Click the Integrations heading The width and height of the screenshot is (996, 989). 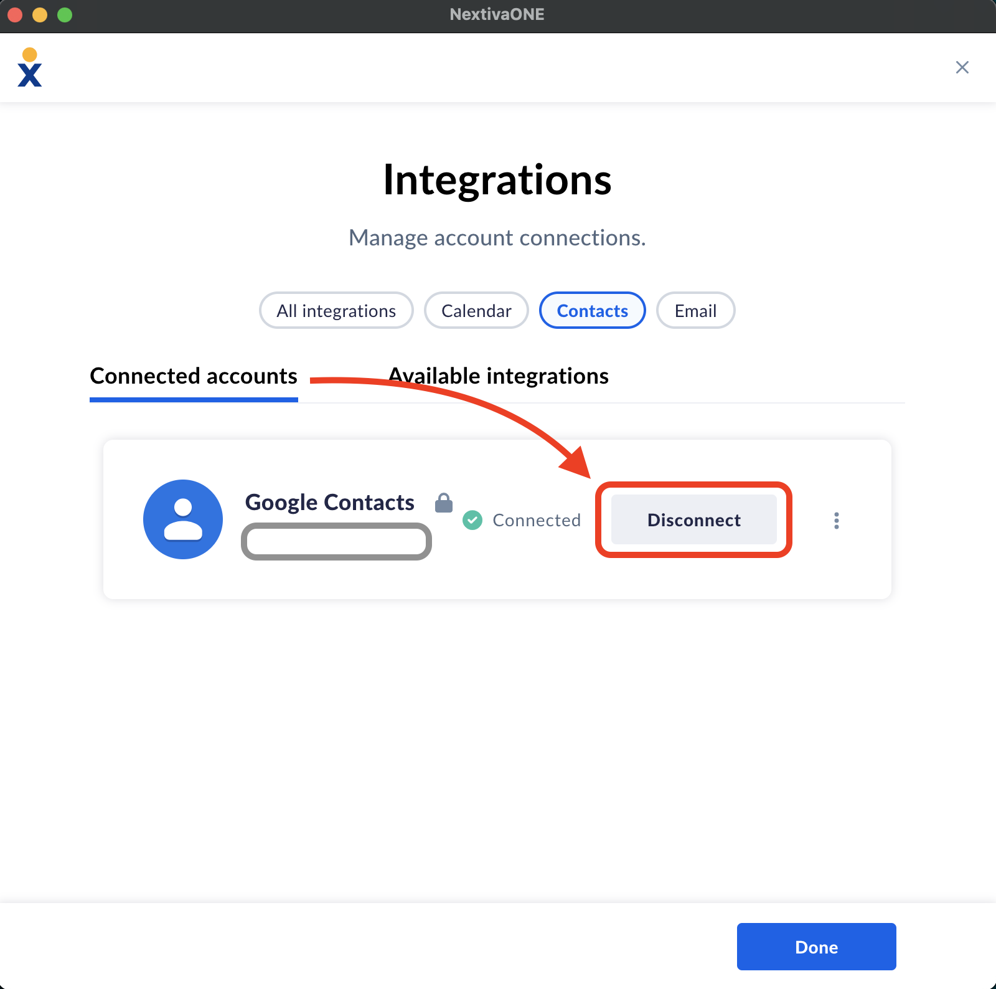click(x=497, y=180)
